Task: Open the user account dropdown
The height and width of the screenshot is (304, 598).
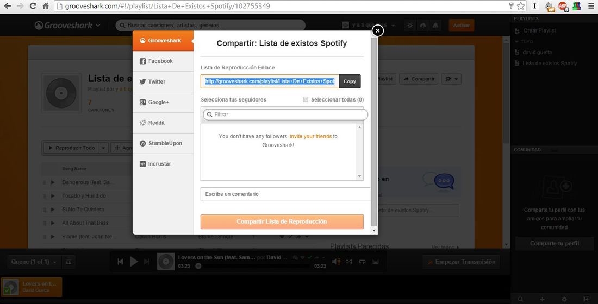Action: 369,25
